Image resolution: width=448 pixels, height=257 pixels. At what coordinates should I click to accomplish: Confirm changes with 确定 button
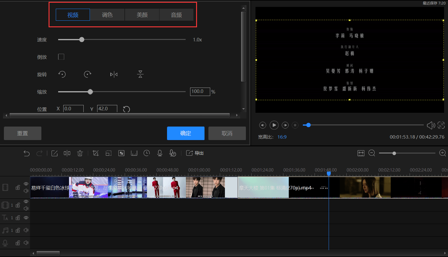point(186,133)
